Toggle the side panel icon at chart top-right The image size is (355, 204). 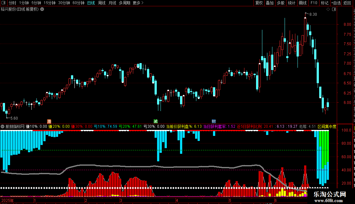coord(334,9)
